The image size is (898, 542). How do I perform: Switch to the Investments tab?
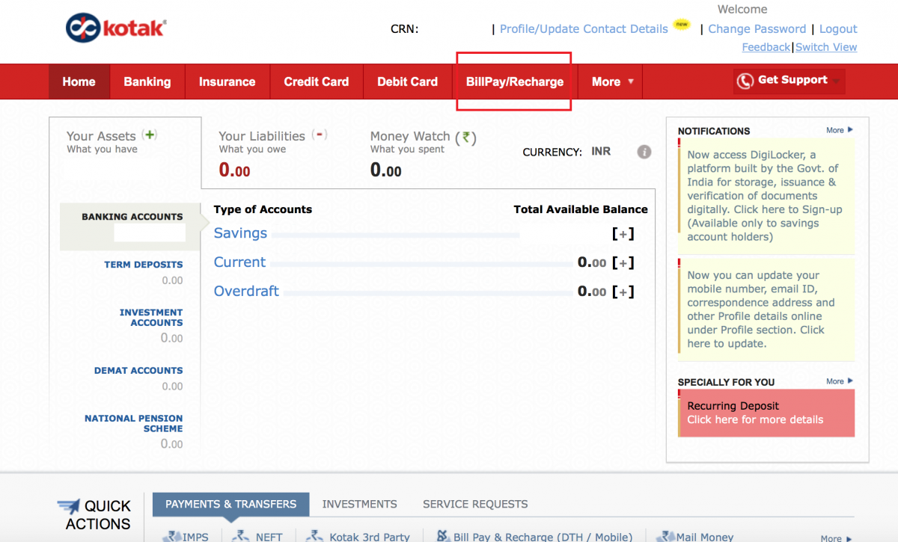click(359, 504)
